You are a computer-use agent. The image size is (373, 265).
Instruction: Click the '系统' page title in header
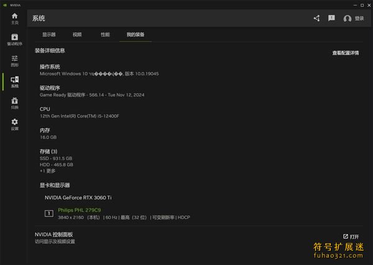coord(39,18)
